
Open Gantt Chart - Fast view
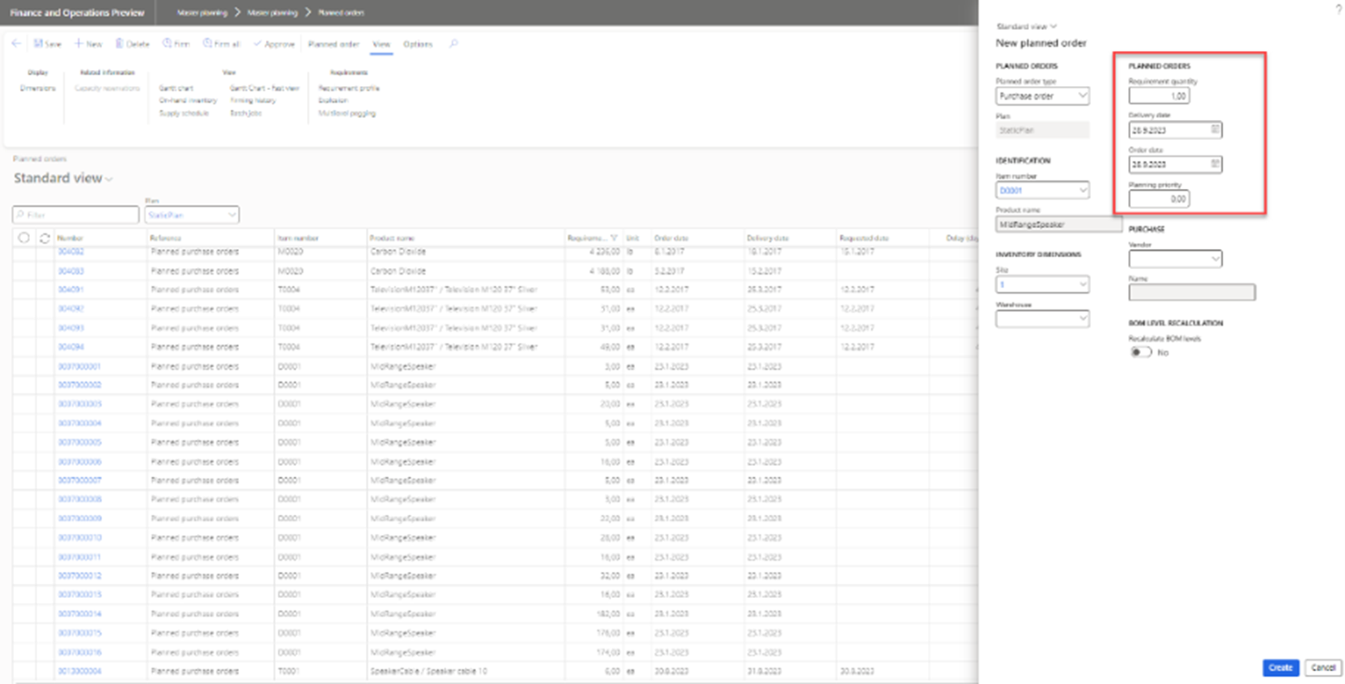click(x=264, y=88)
